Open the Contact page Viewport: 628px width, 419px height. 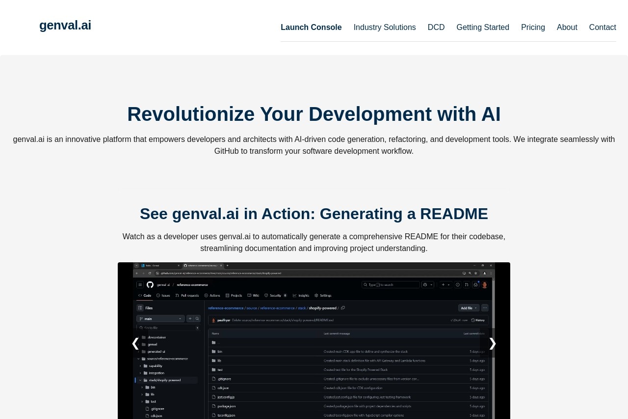[x=602, y=28]
